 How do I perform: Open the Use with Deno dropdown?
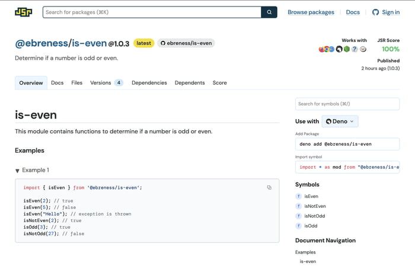tap(340, 121)
